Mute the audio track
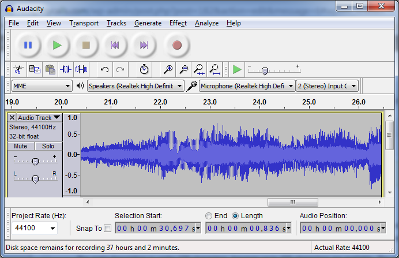Screen dimensions: 399x258 [x=20, y=146]
